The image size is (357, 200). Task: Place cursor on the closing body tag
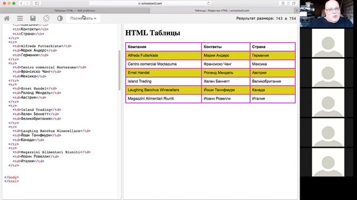12,177
